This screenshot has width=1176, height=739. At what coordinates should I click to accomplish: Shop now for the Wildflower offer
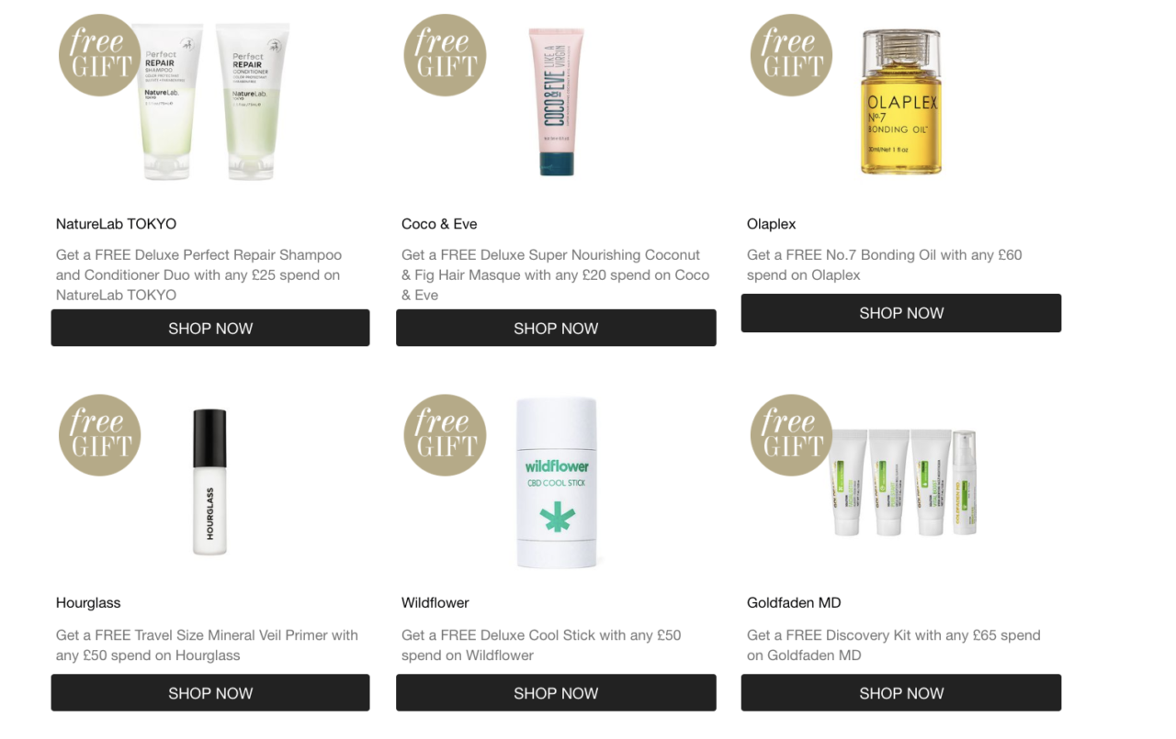click(556, 693)
